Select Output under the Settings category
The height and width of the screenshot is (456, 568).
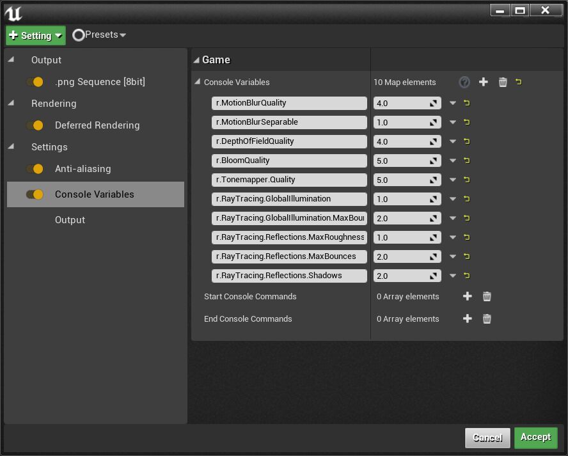point(70,219)
